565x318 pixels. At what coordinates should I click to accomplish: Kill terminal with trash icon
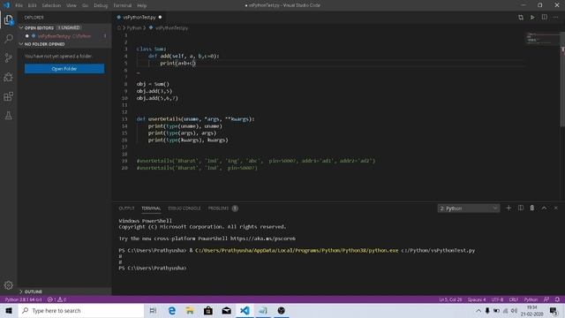pos(531,208)
